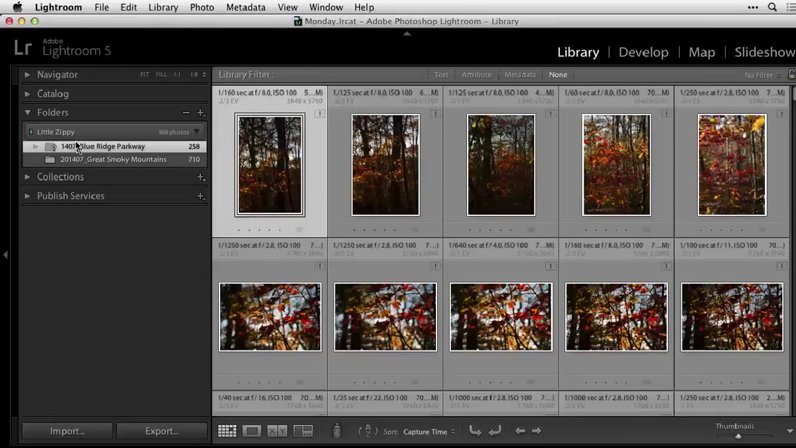
Task: Open the Navigator zoom ratio popup arrows
Action: click(x=204, y=75)
